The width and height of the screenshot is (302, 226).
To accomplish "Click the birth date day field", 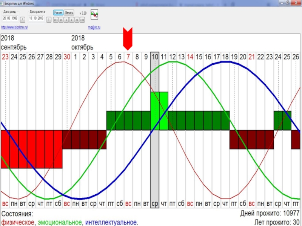I will pyautogui.click(x=5, y=18).
